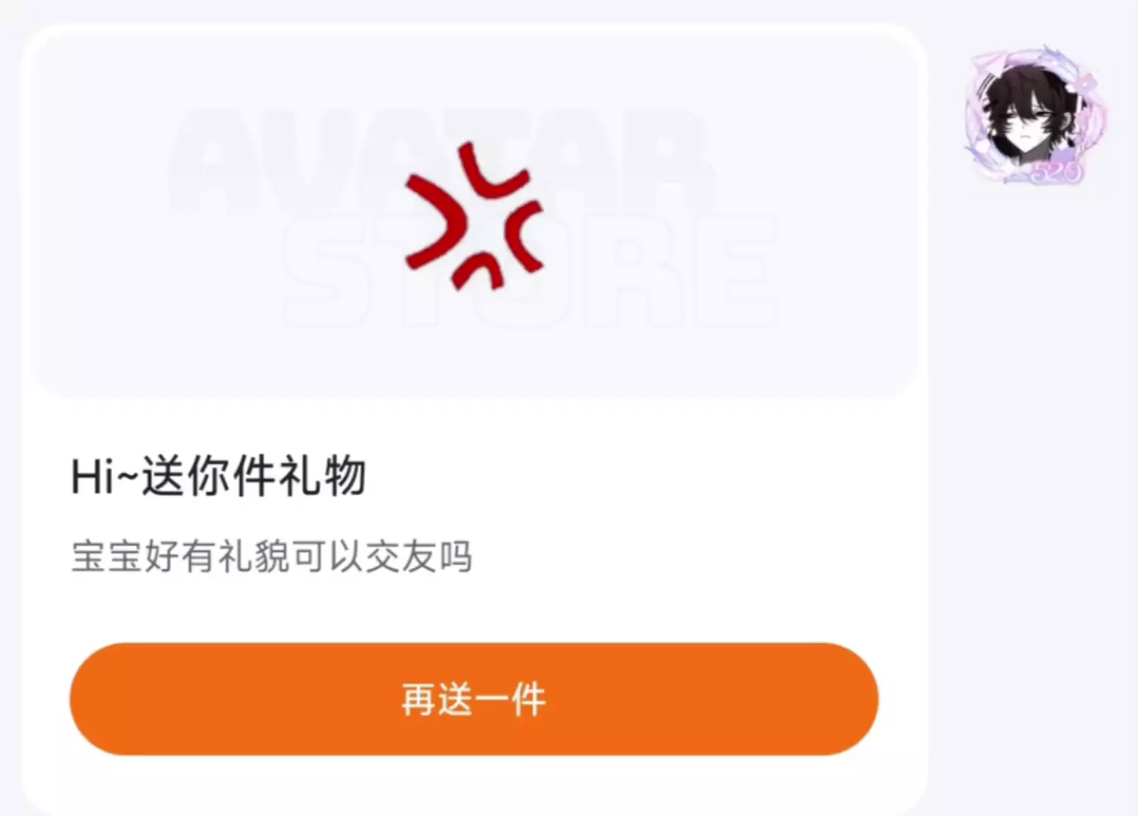
Task: Open the gift preview image area
Action: (x=474, y=213)
